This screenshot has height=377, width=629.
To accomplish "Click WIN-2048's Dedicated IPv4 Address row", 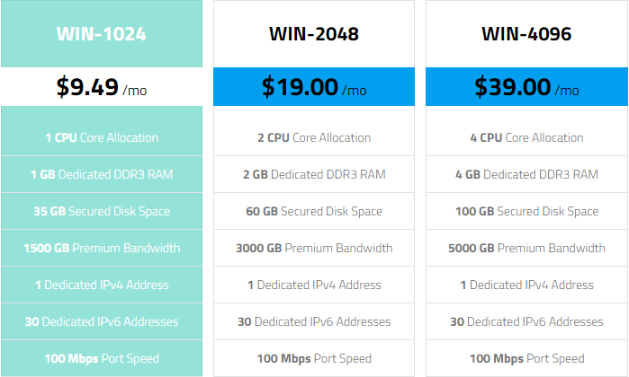I will coord(314,285).
